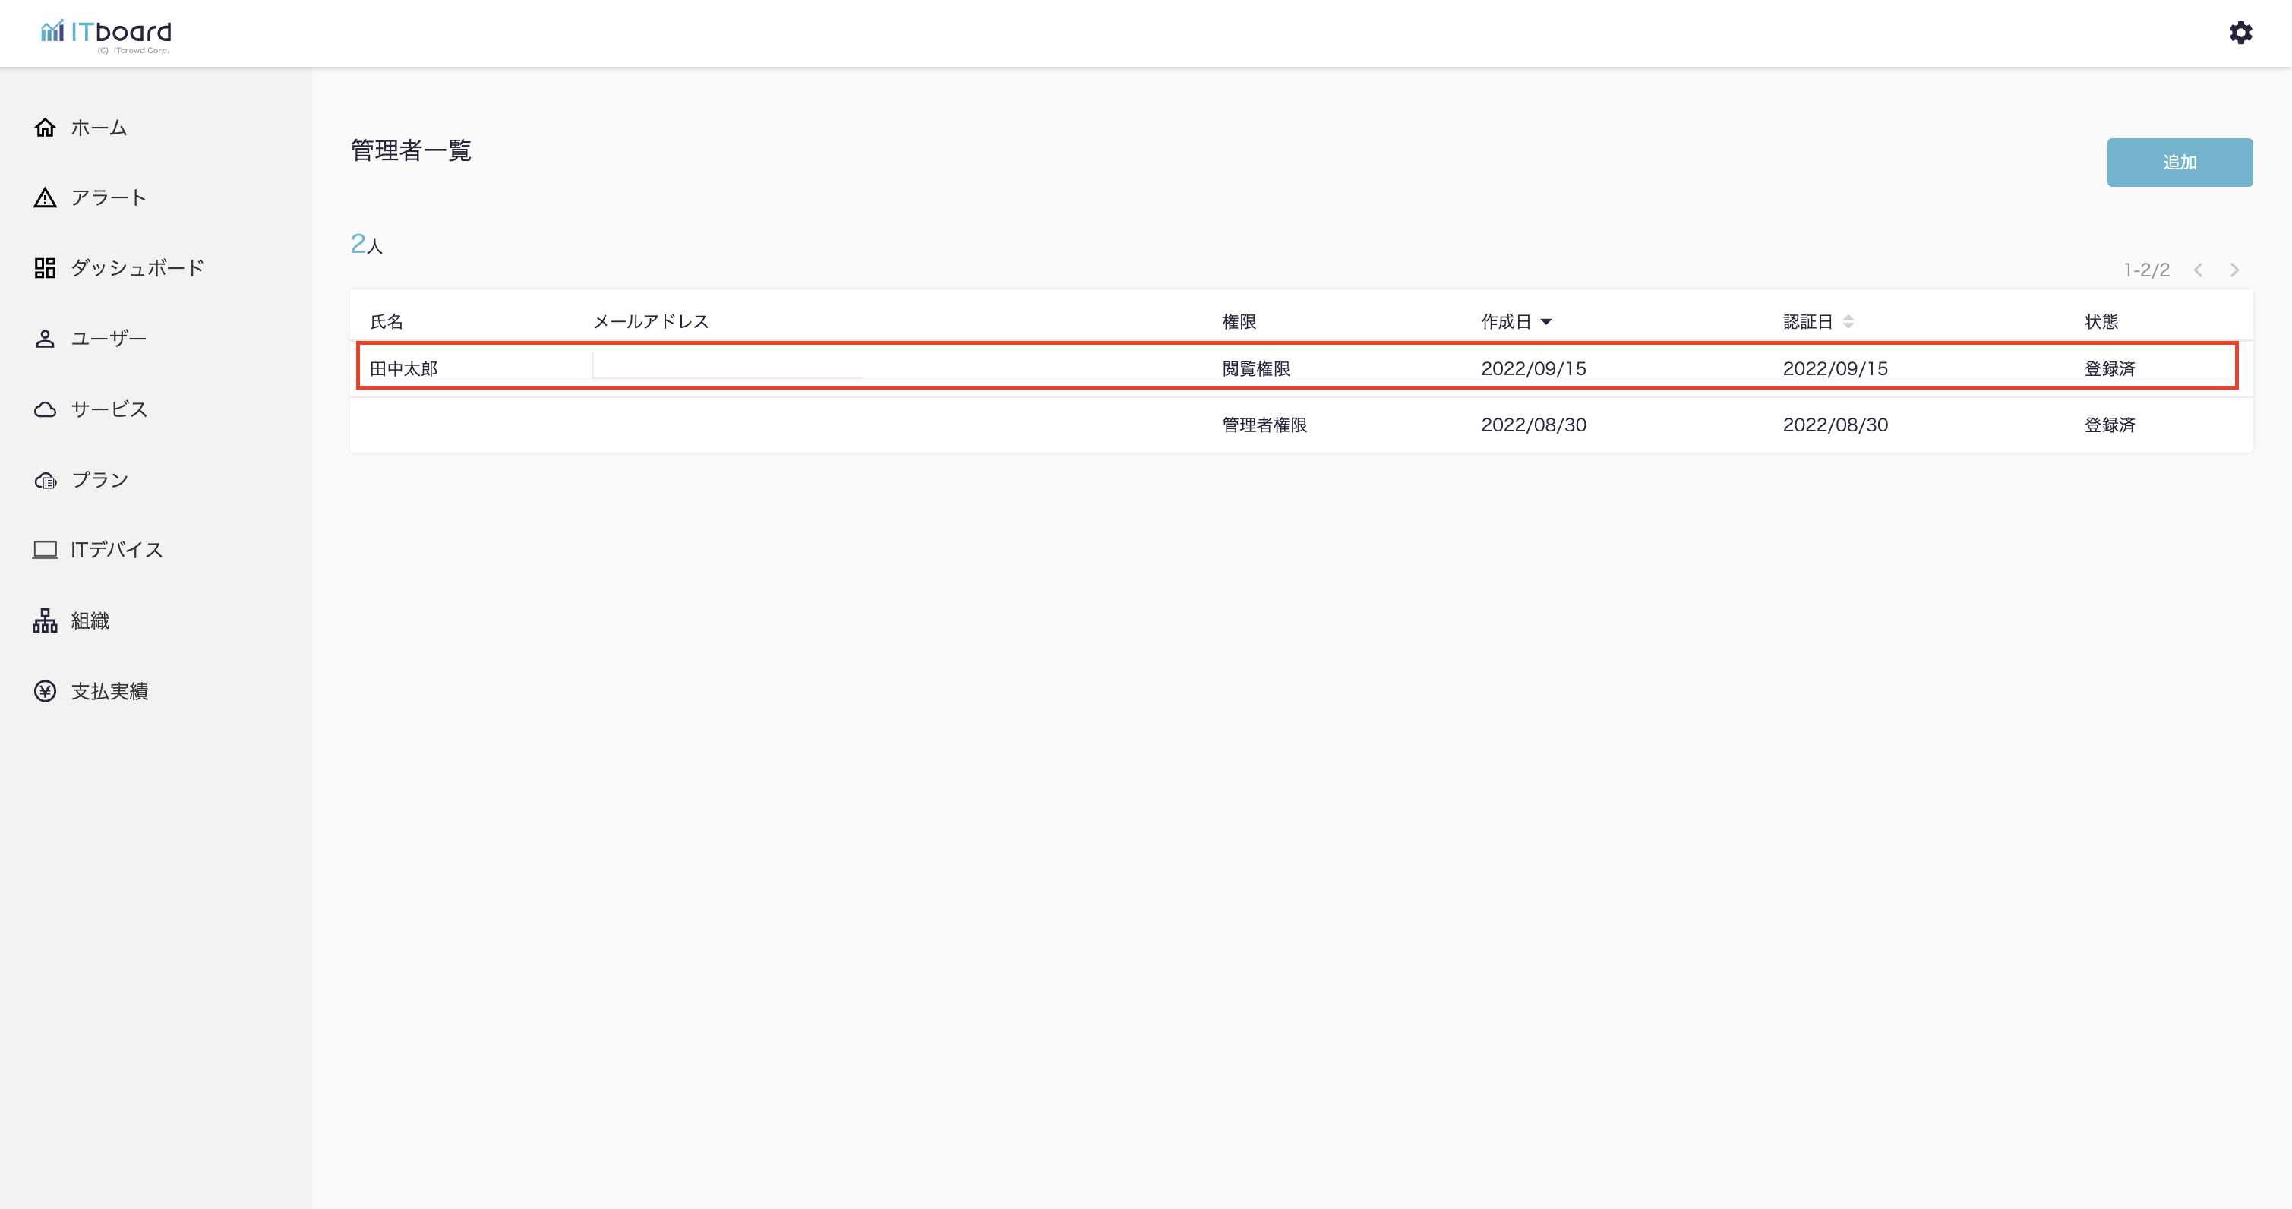Click the Home house icon
The height and width of the screenshot is (1209, 2292).
[x=46, y=128]
